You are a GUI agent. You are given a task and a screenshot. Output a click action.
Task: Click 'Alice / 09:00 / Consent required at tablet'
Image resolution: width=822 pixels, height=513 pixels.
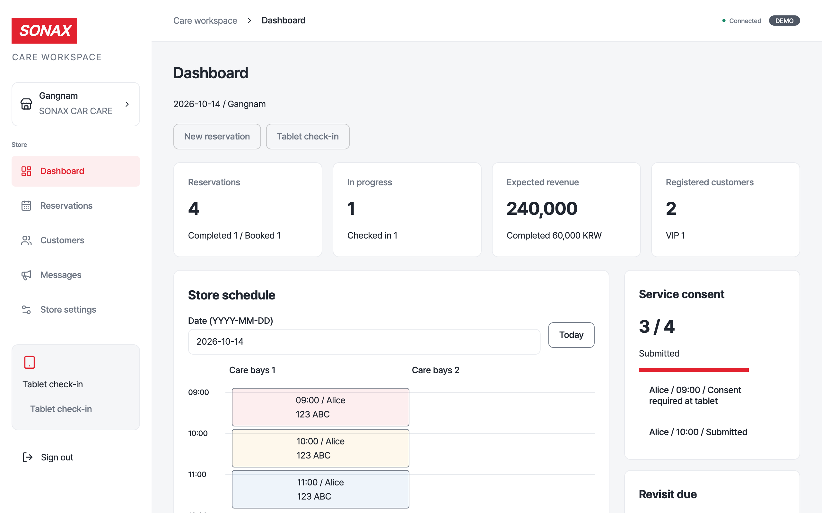[695, 395]
